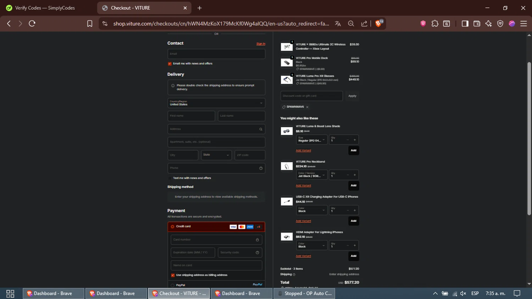Screen dimensions: 532x299
Task: Open first Dashboard - Brave taskbar window
Action: point(54,293)
